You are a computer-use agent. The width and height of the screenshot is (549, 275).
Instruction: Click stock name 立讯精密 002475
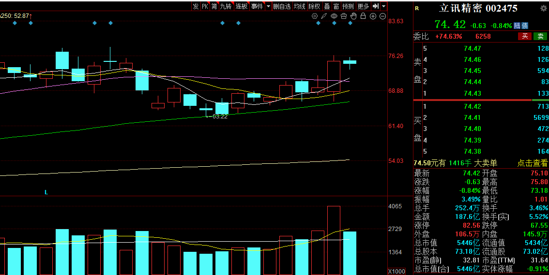(478, 8)
